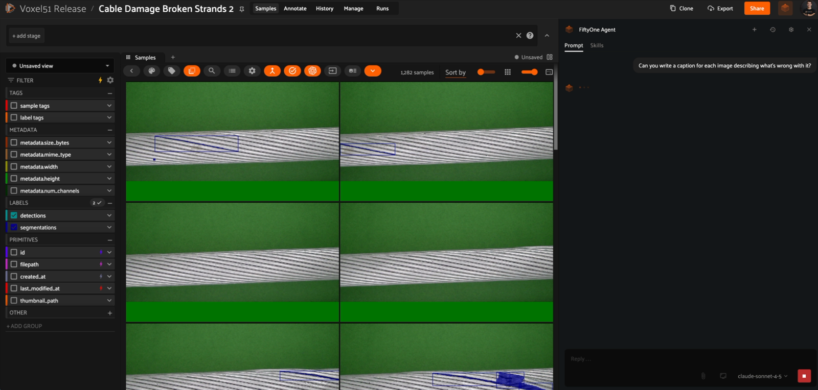The height and width of the screenshot is (390, 818).
Task: Enable the metadata.size_bytes checkbox
Action: [14, 142]
